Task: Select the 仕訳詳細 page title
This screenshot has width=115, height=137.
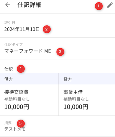Action: click(29, 5)
